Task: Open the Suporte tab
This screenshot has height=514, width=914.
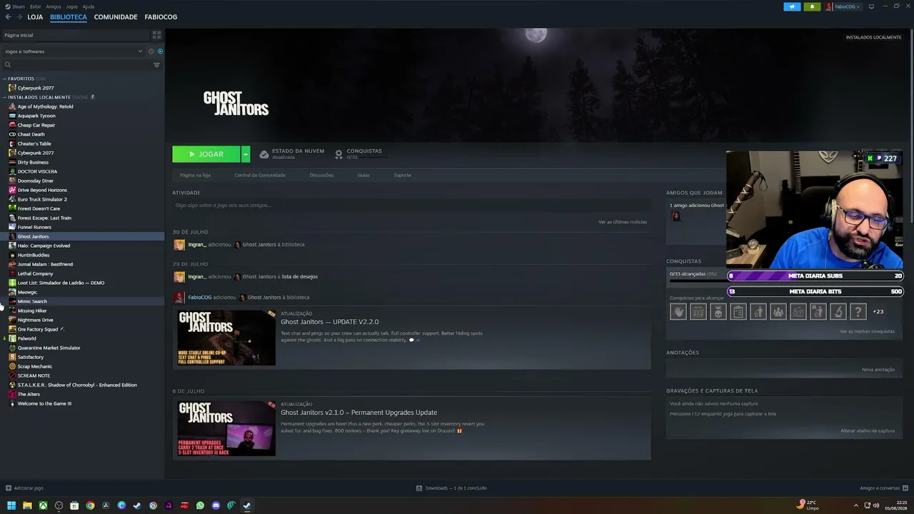Action: click(x=403, y=175)
